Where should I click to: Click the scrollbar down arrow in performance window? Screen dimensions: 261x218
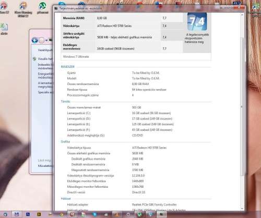pos(242,209)
